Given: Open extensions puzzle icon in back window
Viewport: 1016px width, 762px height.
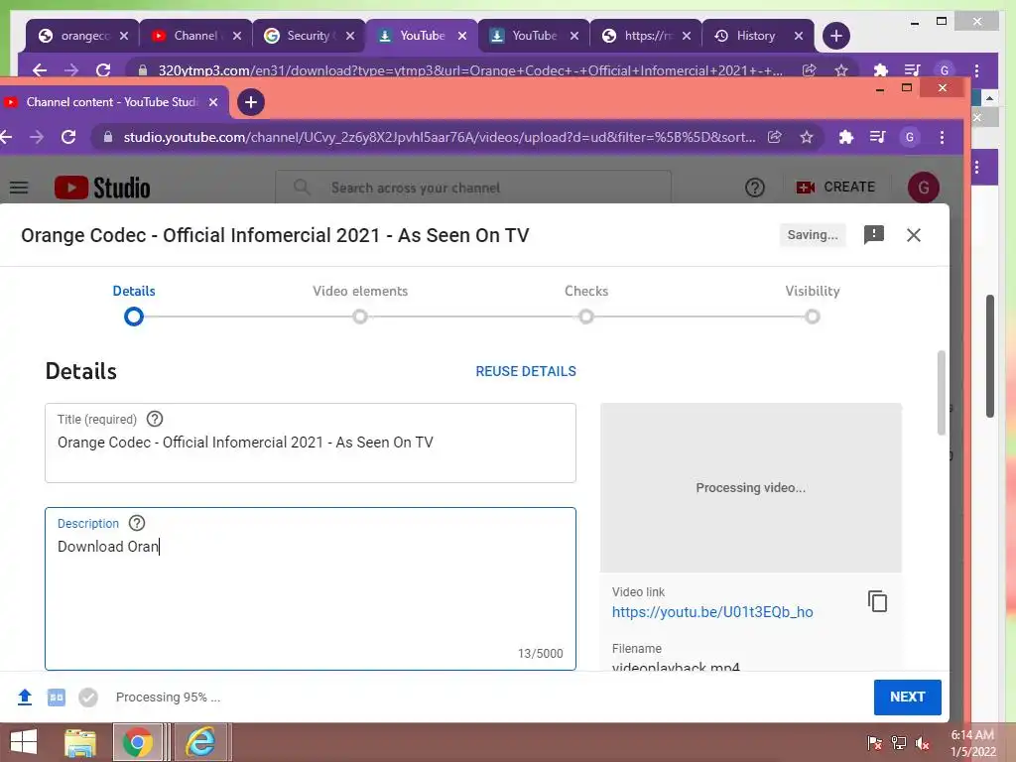Looking at the screenshot, I should tap(880, 70).
